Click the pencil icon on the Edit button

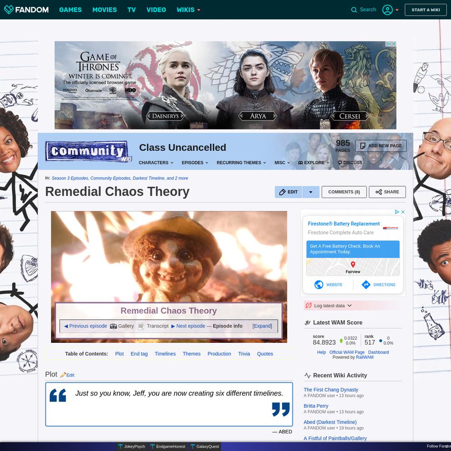point(282,192)
